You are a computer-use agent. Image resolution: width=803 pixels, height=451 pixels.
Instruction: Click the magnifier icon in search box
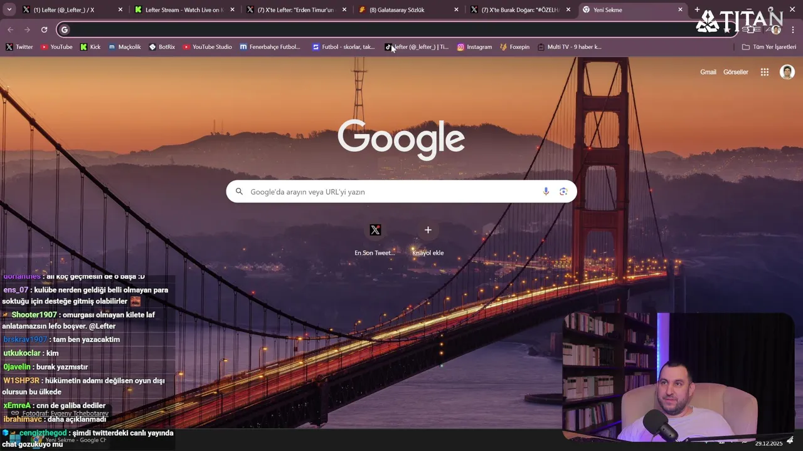click(x=239, y=192)
